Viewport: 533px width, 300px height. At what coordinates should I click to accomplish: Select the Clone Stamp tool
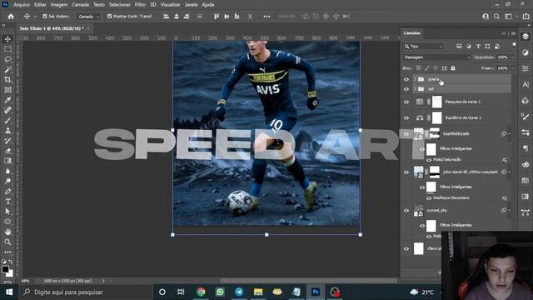[7, 131]
